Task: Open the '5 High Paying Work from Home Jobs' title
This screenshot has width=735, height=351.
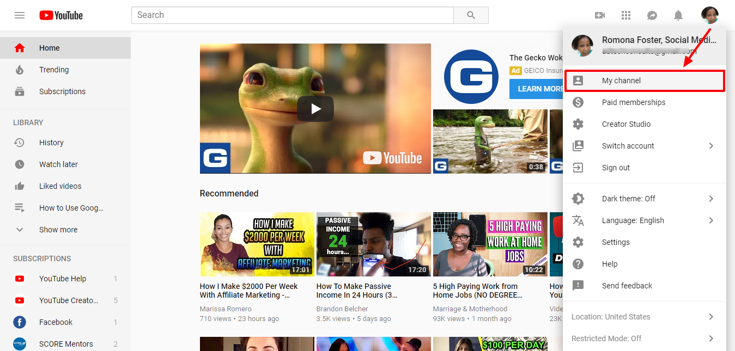Action: coord(478,291)
